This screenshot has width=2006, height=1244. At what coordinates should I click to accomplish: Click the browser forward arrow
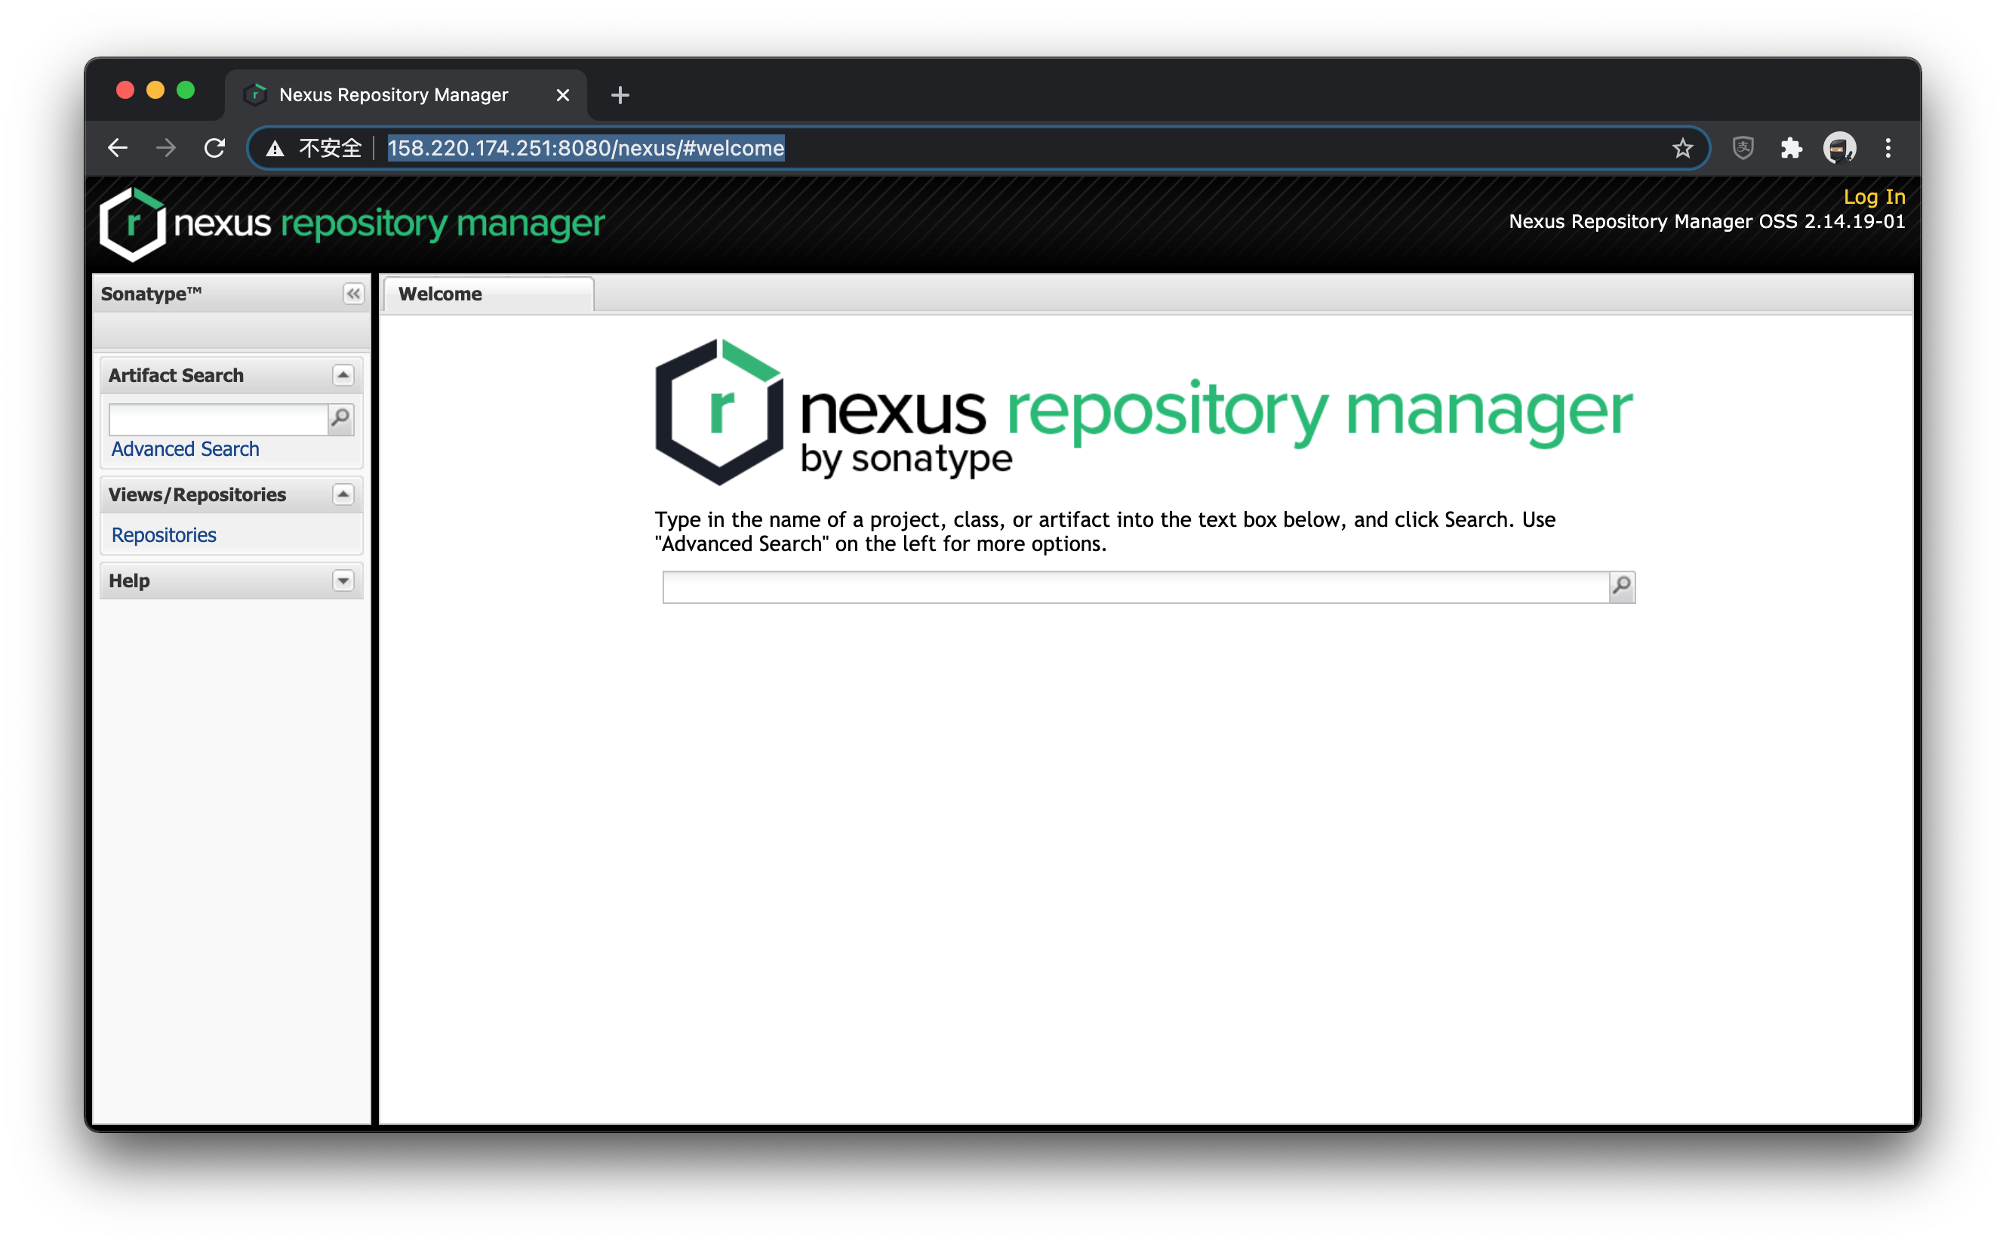pyautogui.click(x=165, y=148)
